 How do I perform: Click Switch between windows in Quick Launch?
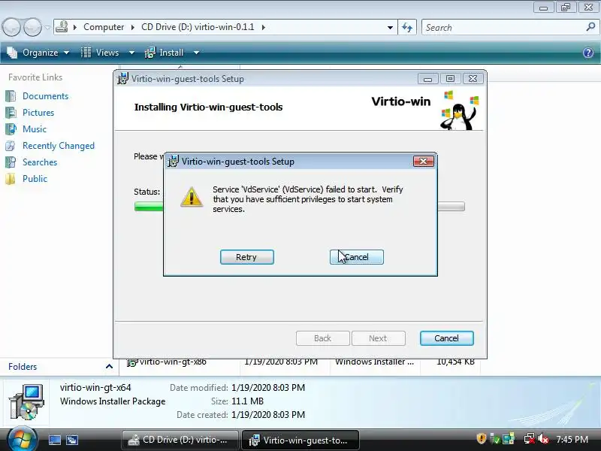[71, 440]
